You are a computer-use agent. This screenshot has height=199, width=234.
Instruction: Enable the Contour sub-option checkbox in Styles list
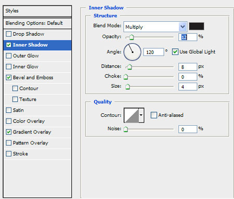pos(15,88)
